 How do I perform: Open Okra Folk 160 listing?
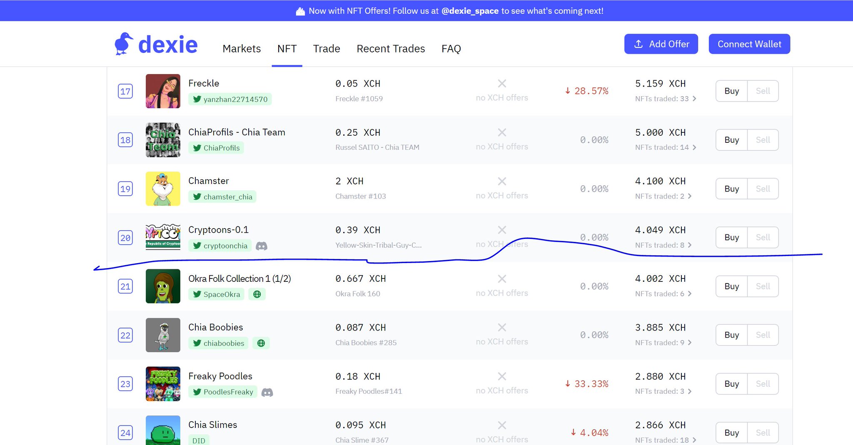point(358,294)
